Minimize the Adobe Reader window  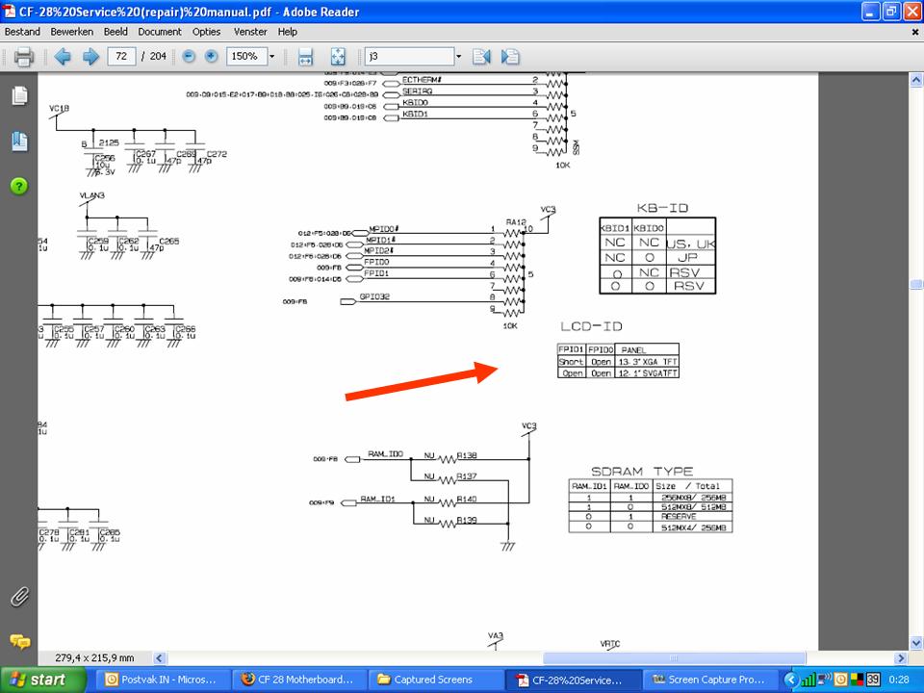click(870, 12)
